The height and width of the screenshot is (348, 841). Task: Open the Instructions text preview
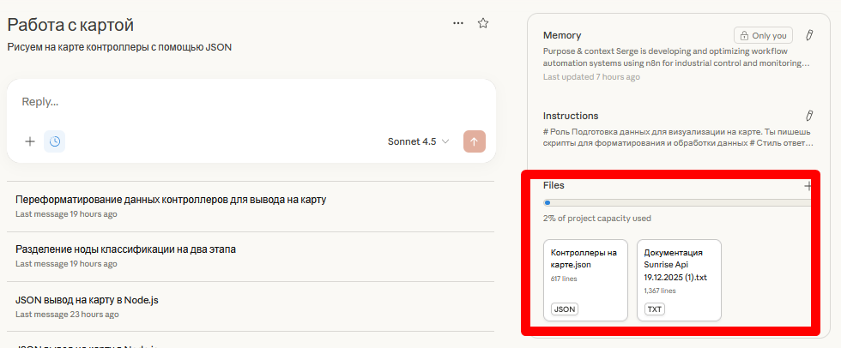676,136
